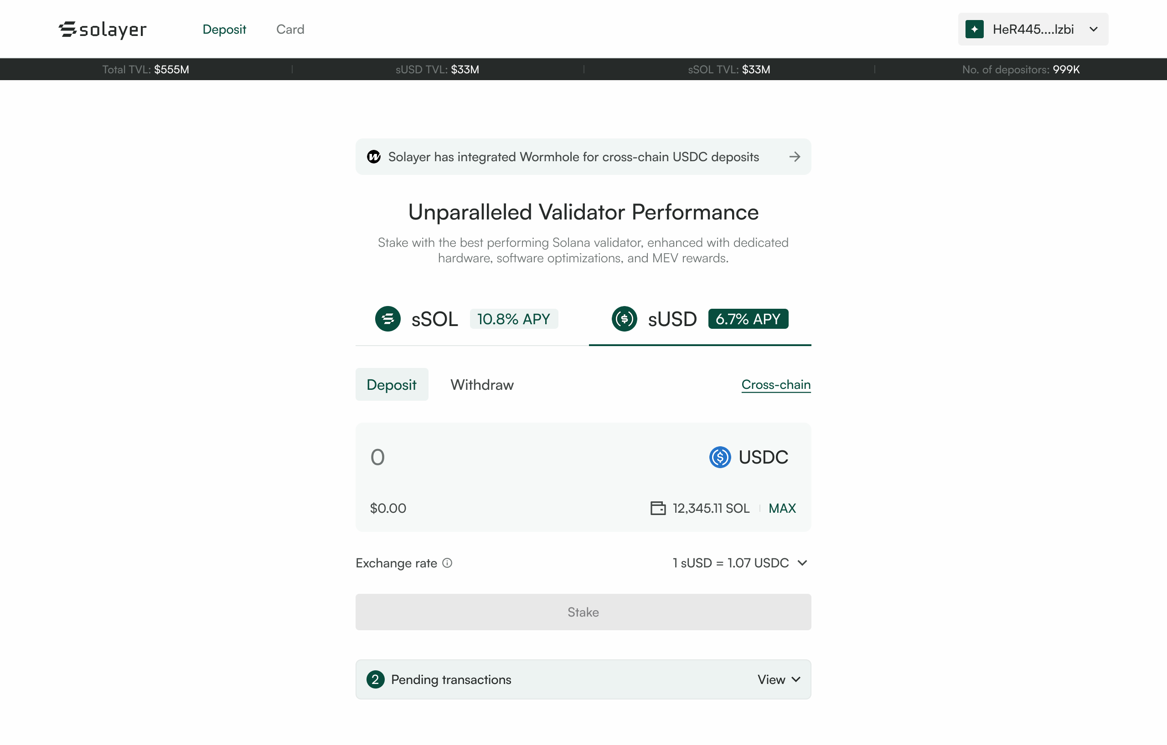The height and width of the screenshot is (745, 1167).
Task: Click the wallet balance icon
Action: [x=658, y=508]
